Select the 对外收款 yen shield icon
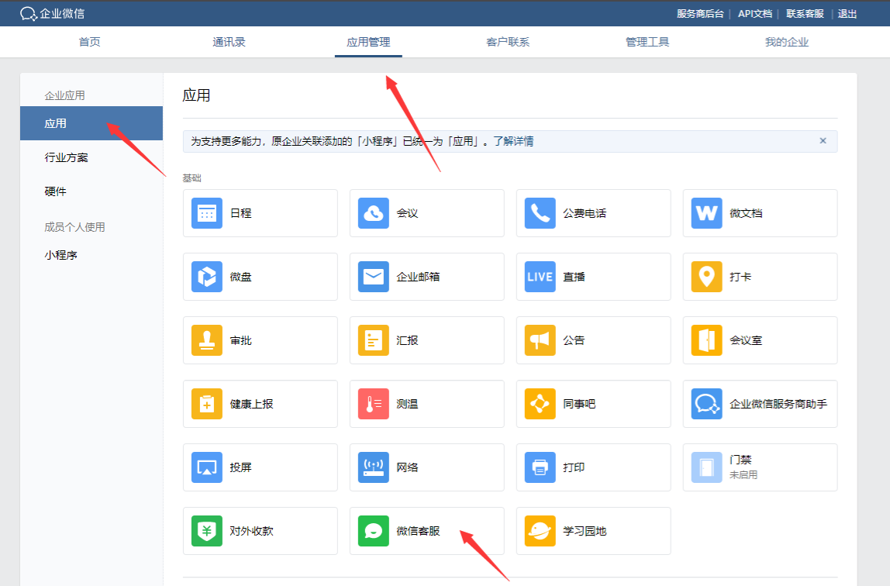Image resolution: width=890 pixels, height=586 pixels. point(206,531)
